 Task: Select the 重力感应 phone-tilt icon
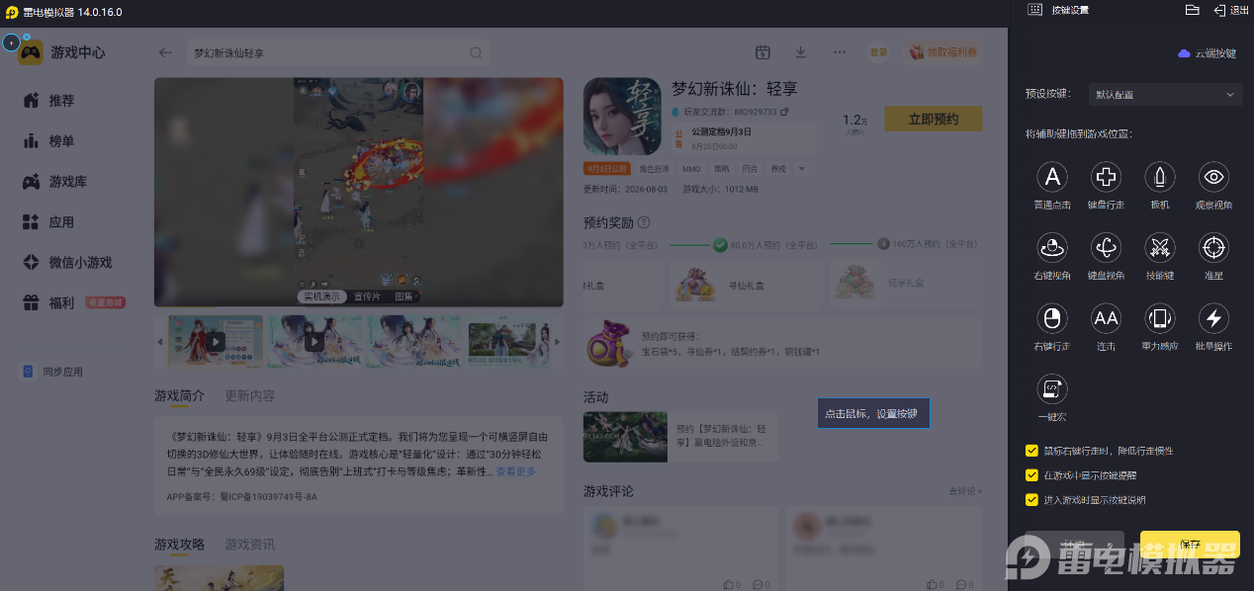pyautogui.click(x=1160, y=318)
